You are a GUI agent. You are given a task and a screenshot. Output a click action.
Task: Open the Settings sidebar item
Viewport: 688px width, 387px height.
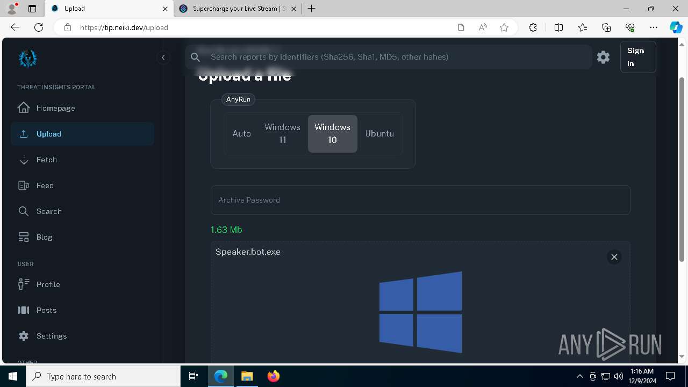click(x=82, y=336)
